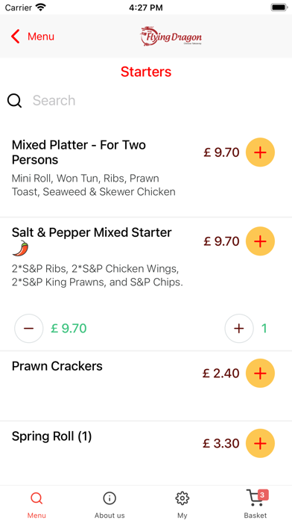Open the My settings tab
Image resolution: width=292 pixels, height=520 pixels.
(182, 504)
